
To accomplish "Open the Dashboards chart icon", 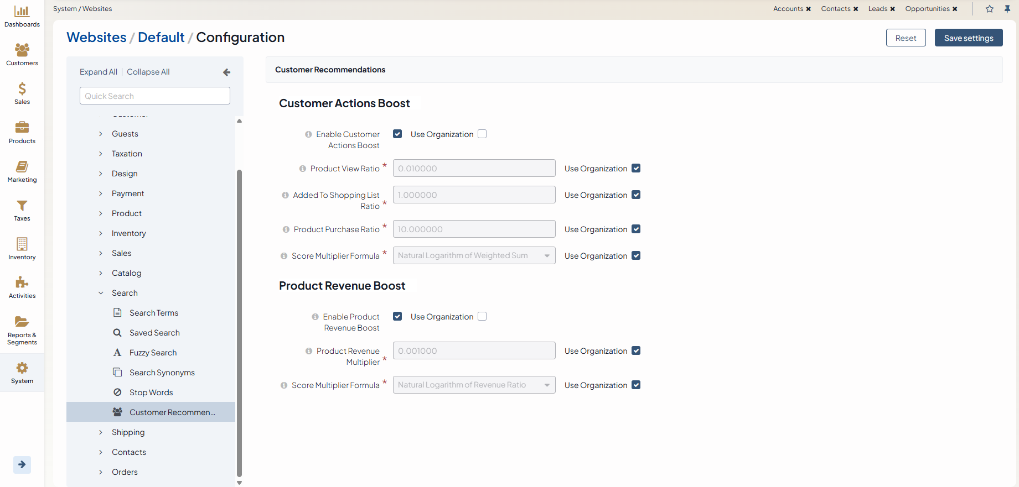I will [22, 12].
